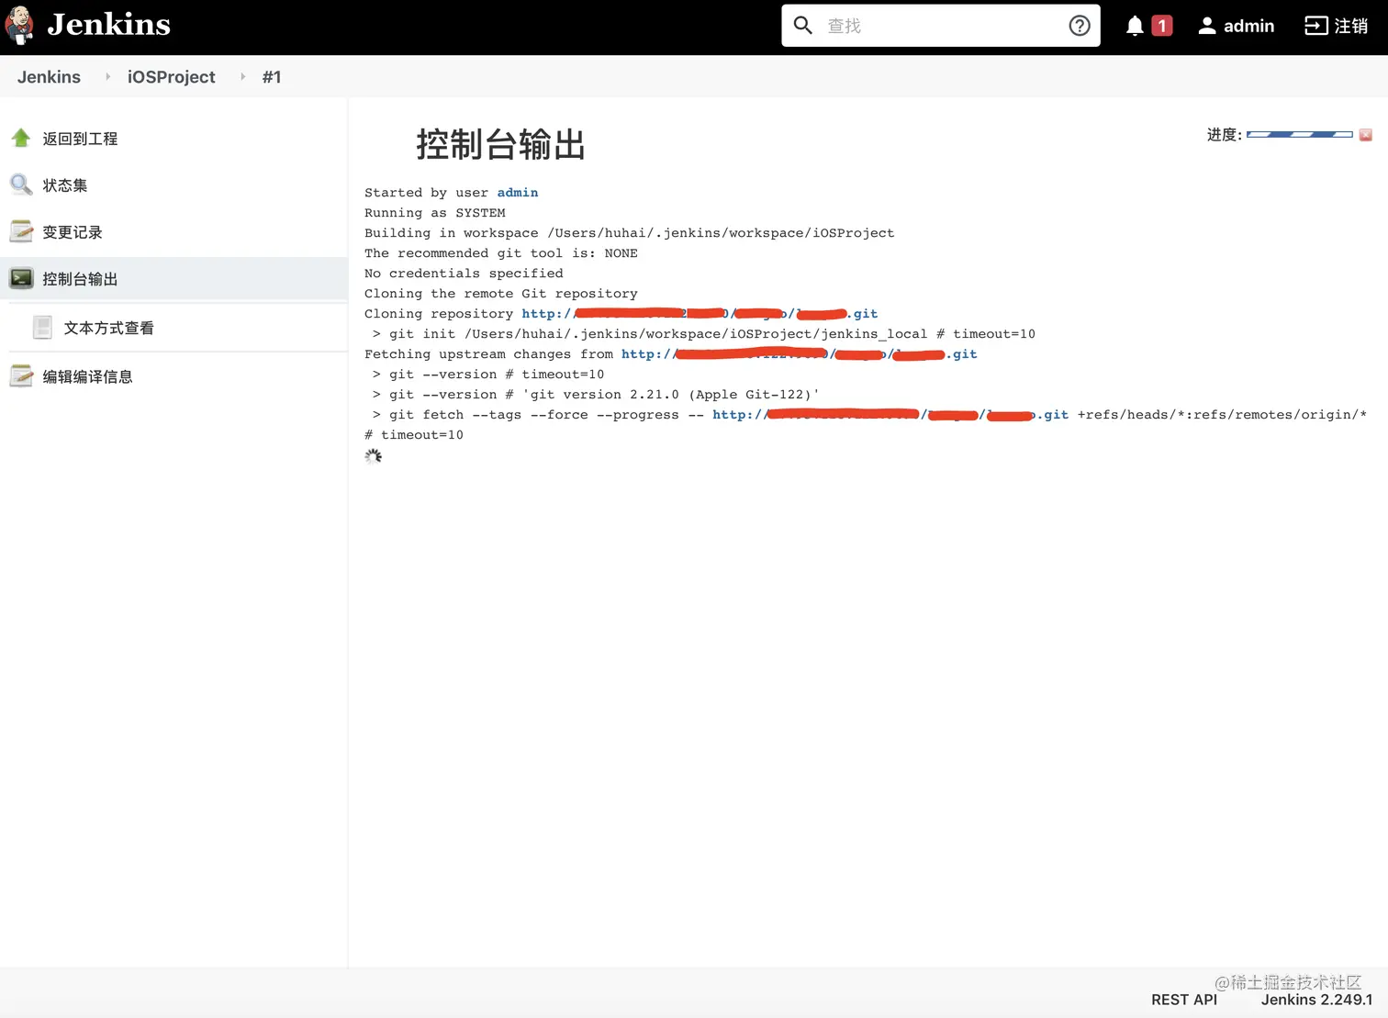Open 变更记录 sidebar item

tap(73, 232)
